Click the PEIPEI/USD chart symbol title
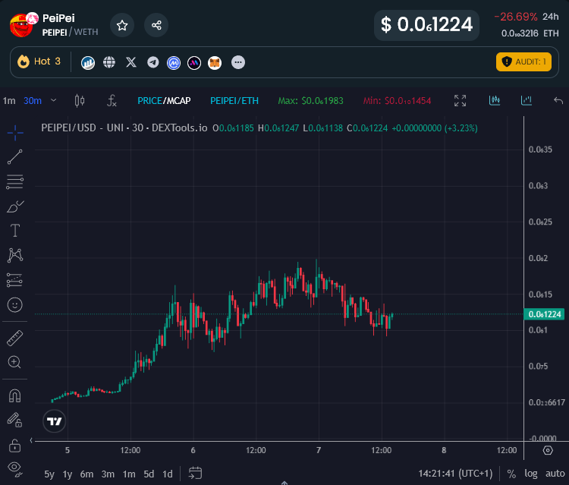 click(x=124, y=128)
